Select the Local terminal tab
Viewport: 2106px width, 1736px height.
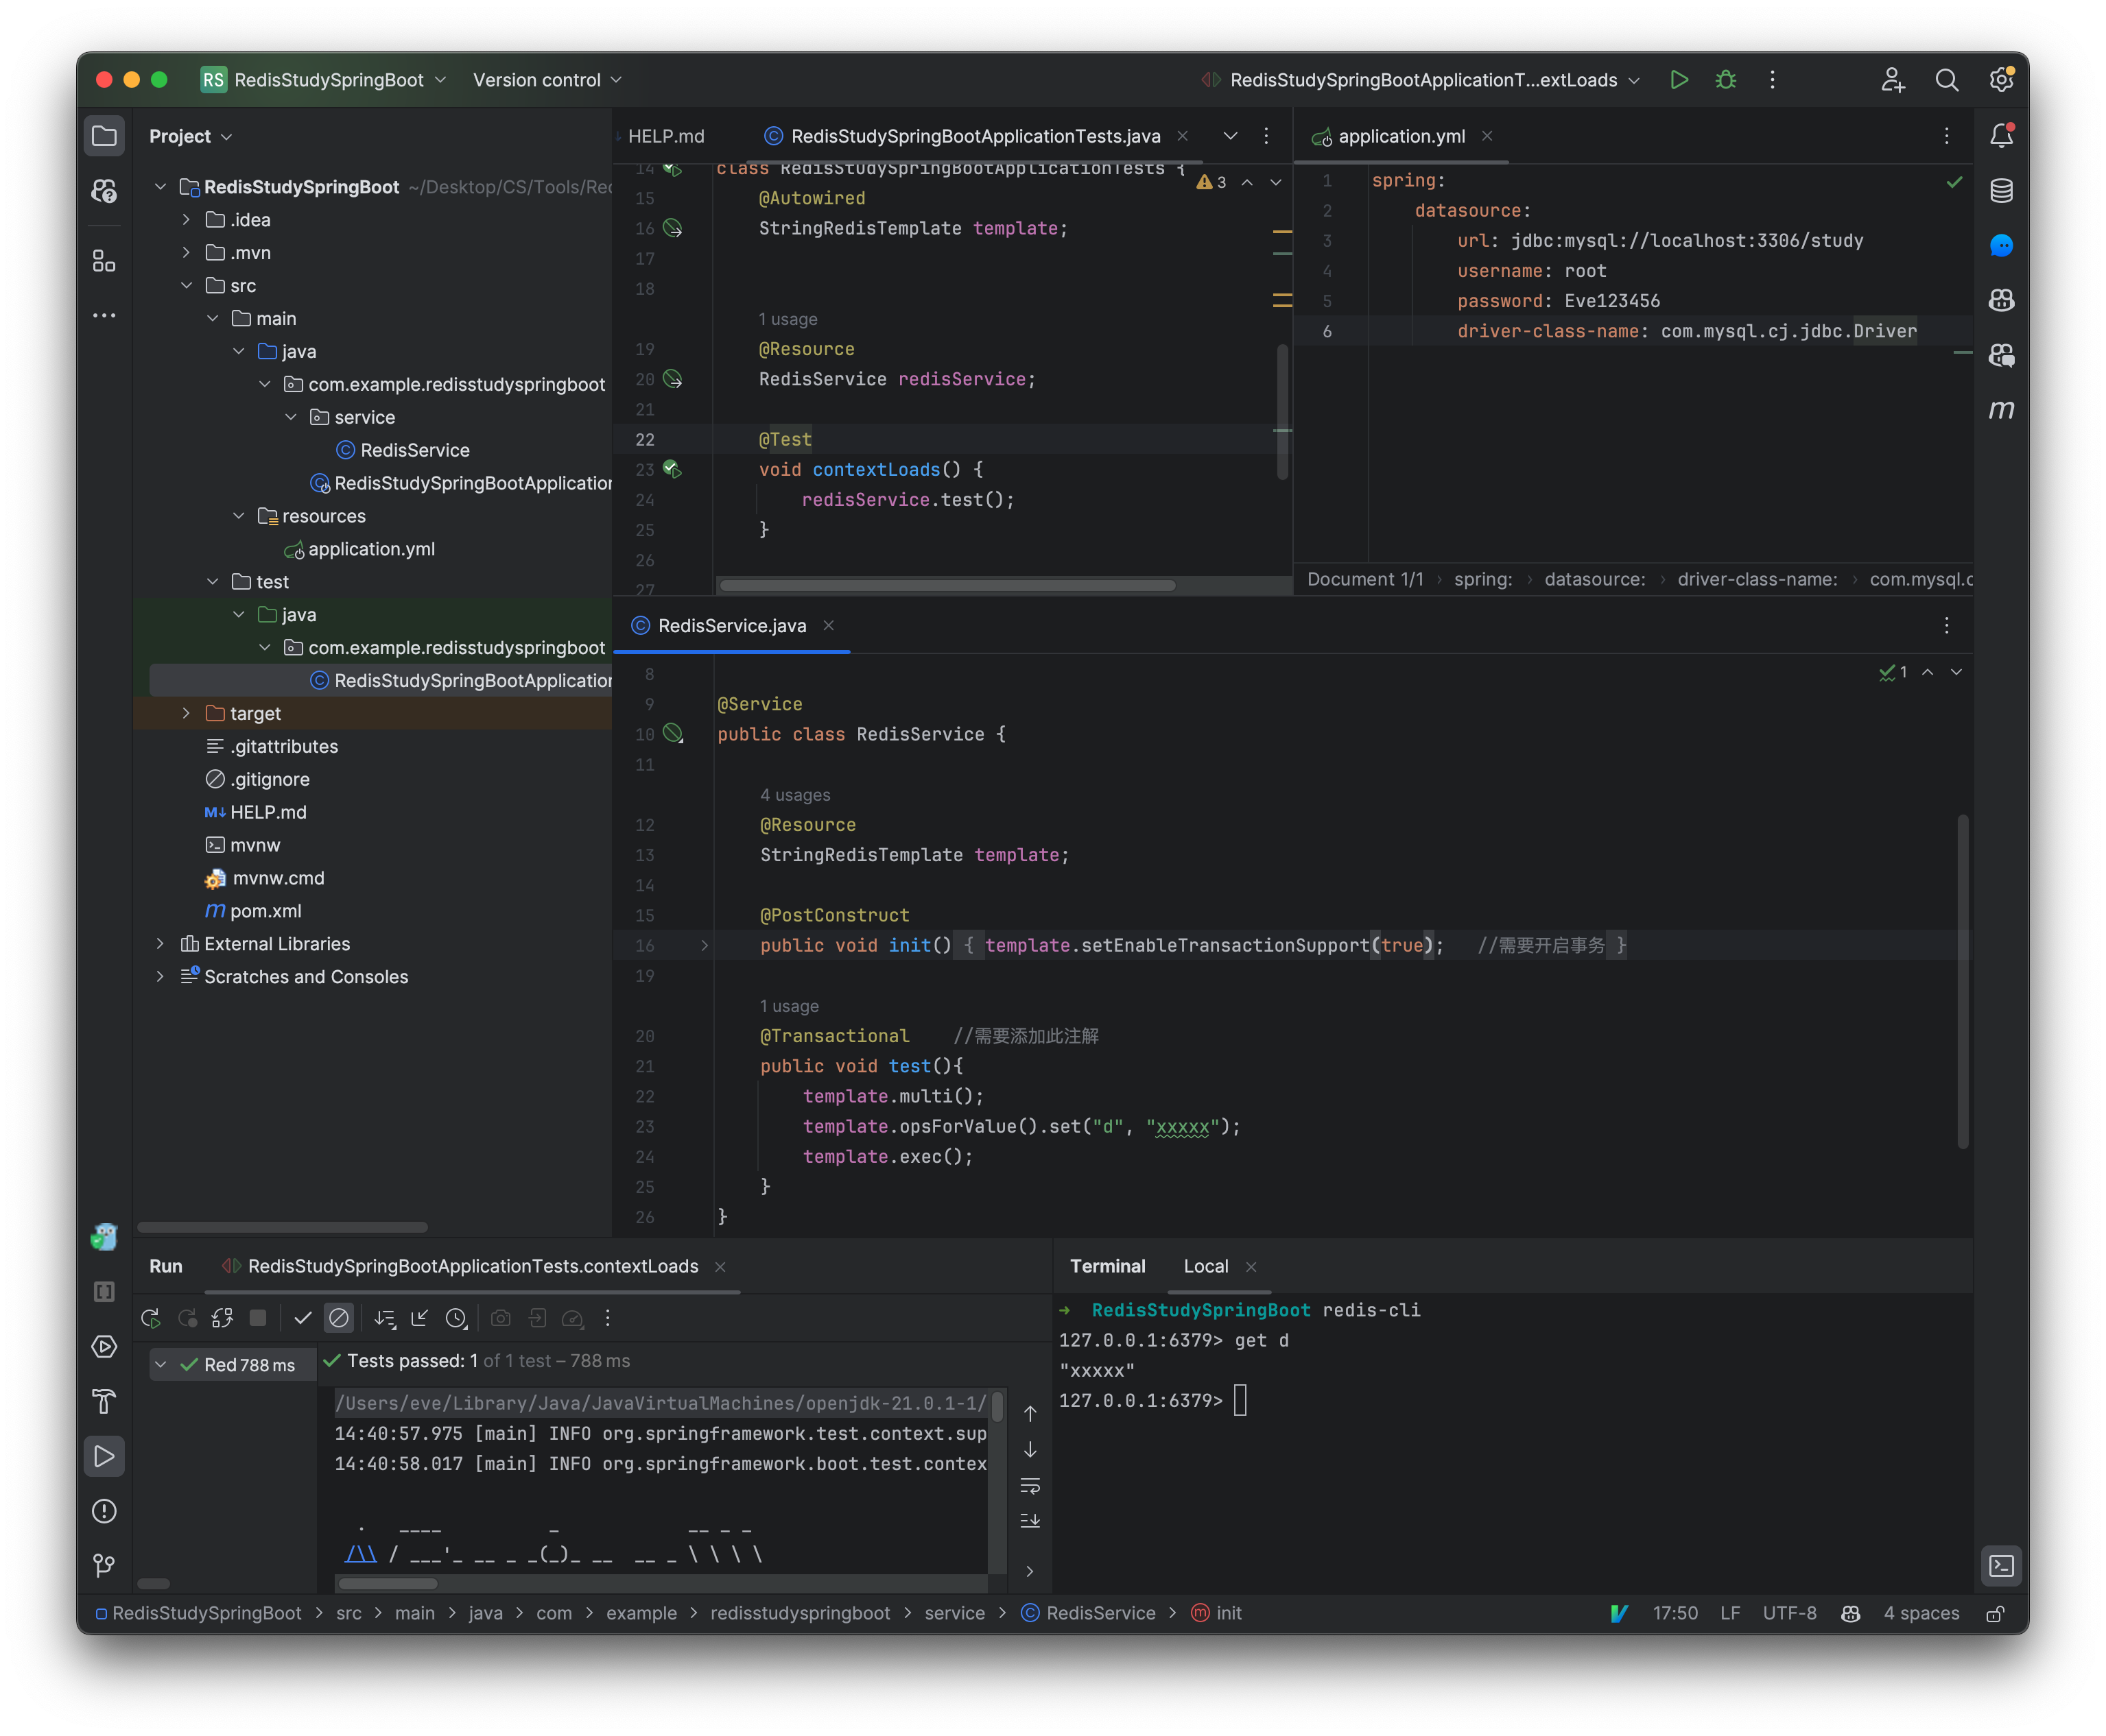click(1205, 1266)
